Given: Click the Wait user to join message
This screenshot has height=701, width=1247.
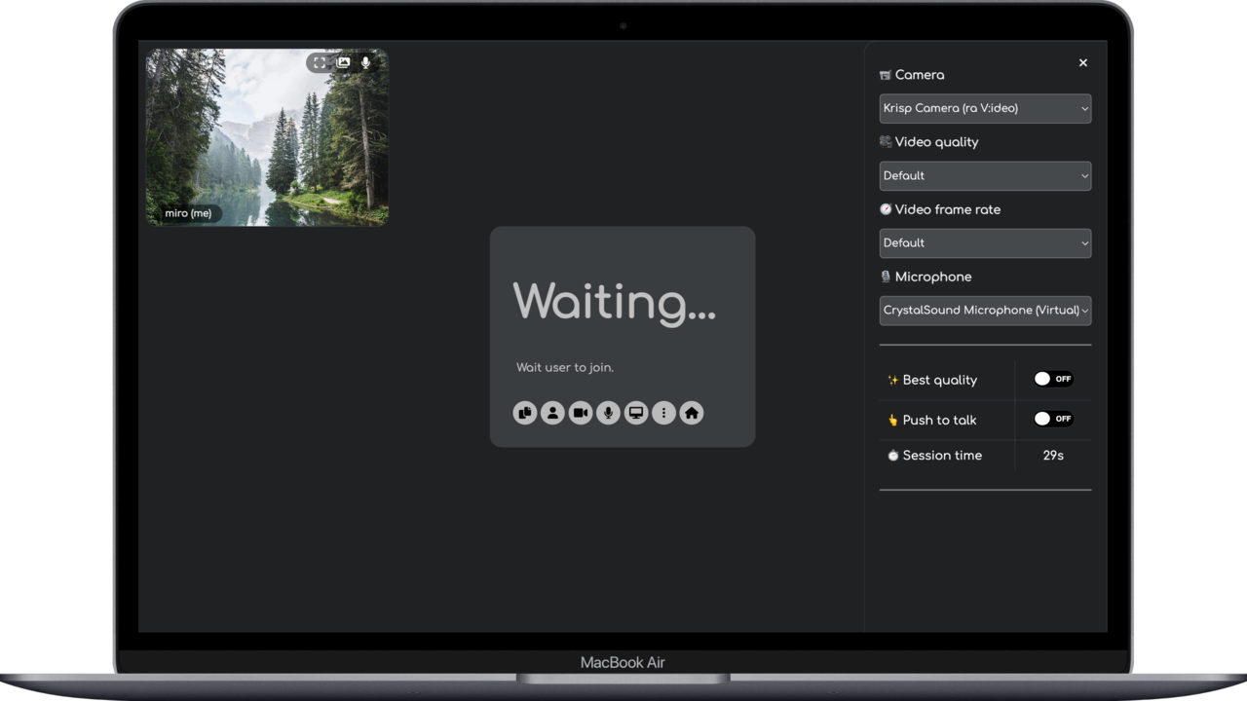Looking at the screenshot, I should click(x=565, y=367).
